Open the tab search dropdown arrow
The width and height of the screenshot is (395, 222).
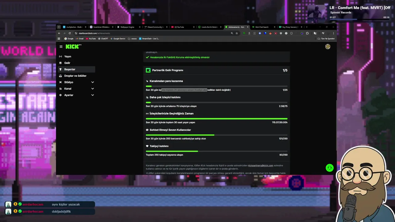(x=59, y=27)
